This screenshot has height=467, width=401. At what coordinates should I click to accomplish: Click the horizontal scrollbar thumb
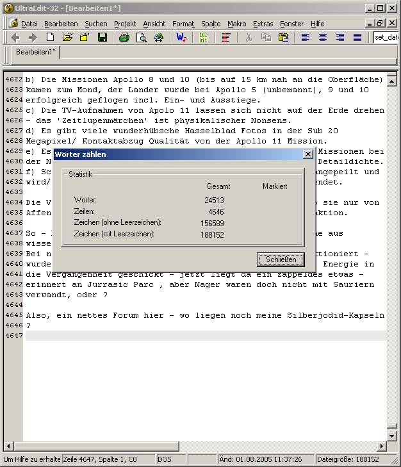pyautogui.click(x=96, y=446)
